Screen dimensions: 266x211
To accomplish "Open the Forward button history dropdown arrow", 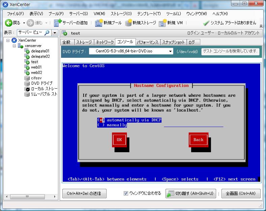I will [46, 23].
